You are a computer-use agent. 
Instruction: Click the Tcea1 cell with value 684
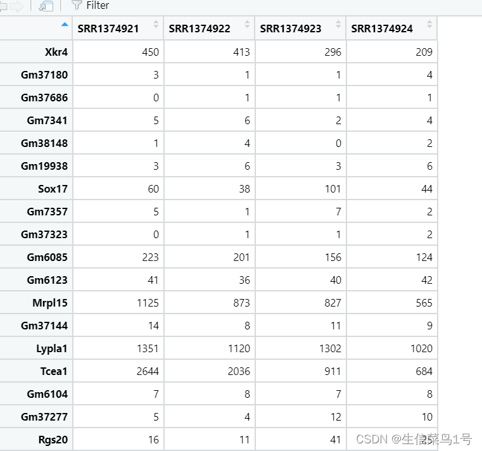392,371
